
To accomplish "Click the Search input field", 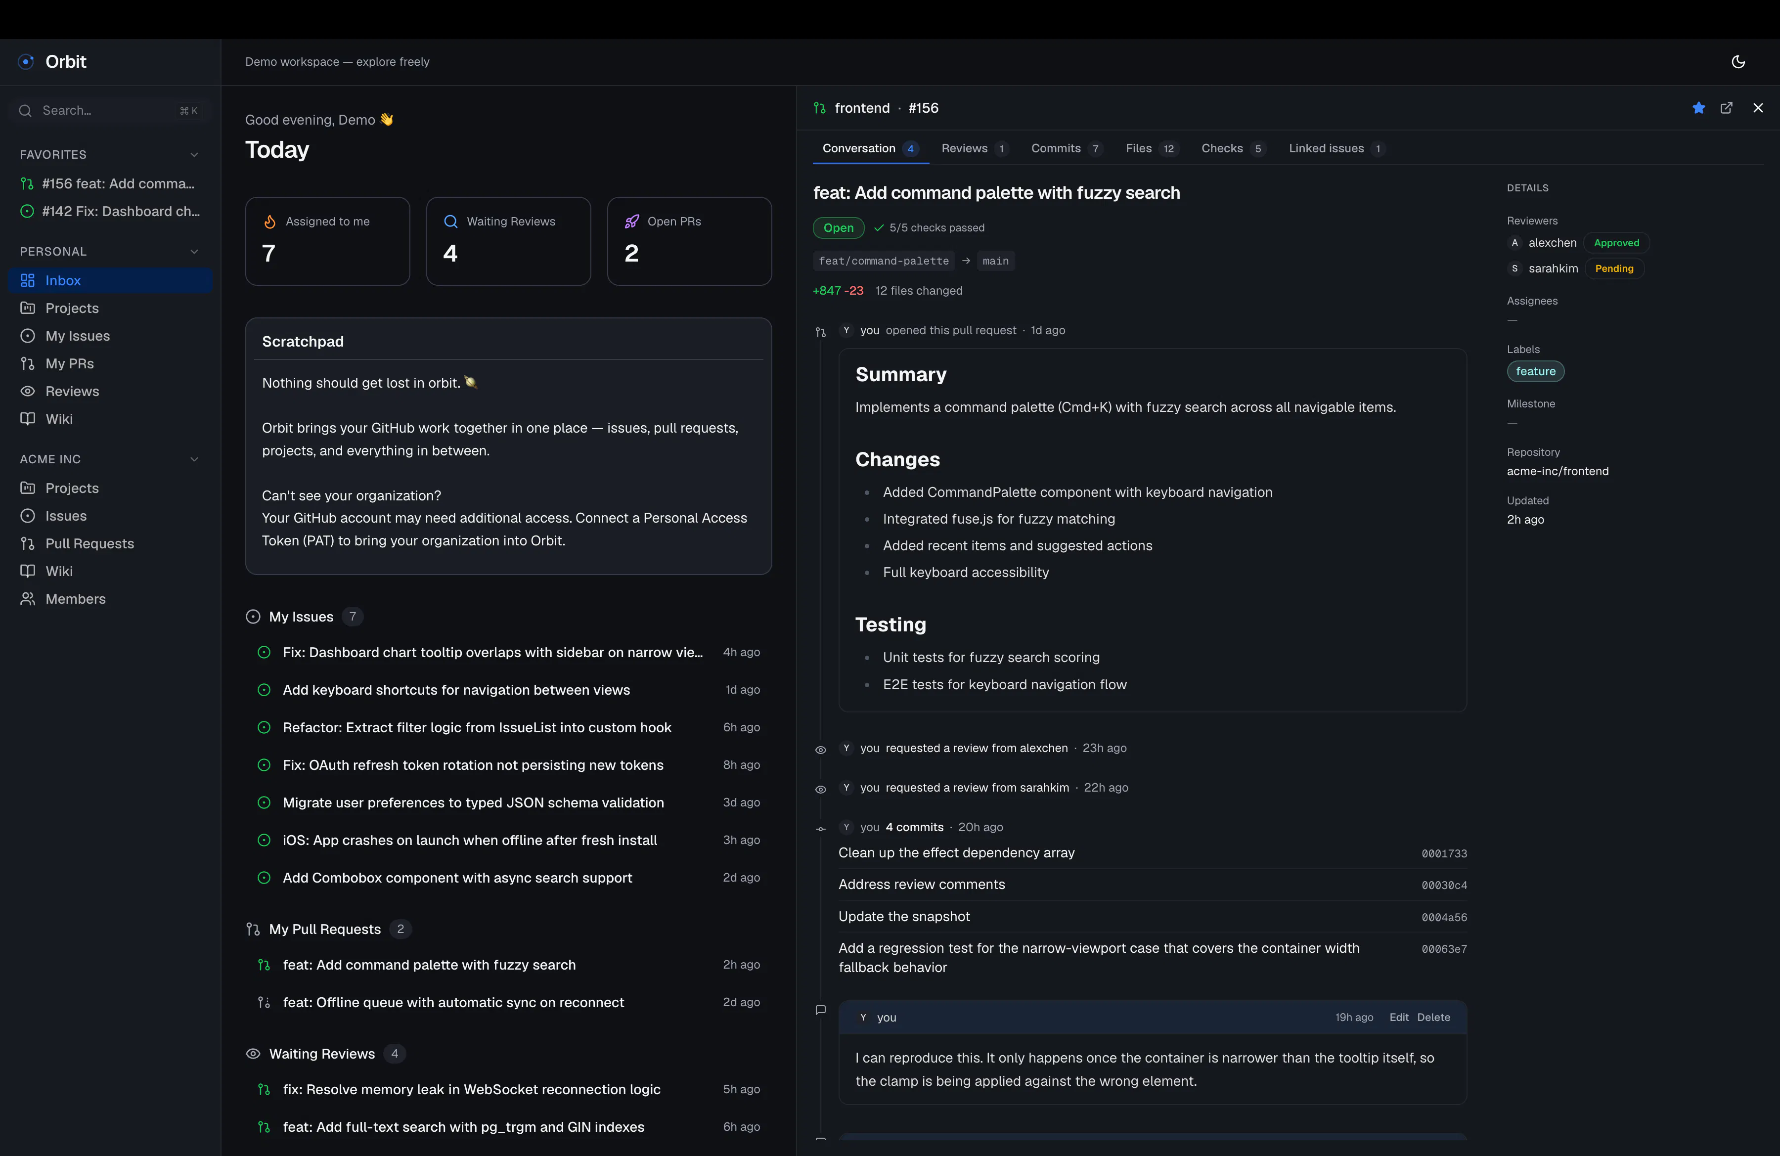I will tap(110, 110).
